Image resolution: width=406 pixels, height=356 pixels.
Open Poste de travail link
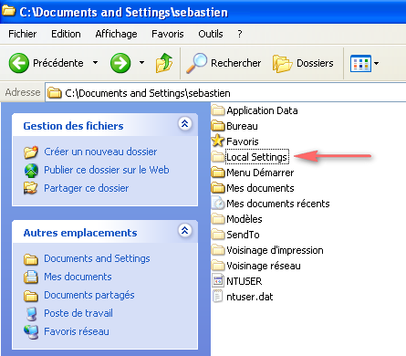click(x=78, y=313)
